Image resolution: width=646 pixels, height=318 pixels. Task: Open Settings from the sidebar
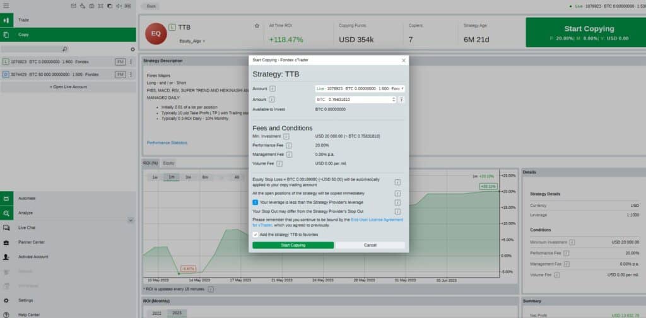click(x=25, y=300)
